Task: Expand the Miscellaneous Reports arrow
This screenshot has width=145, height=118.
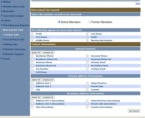Action: pyautogui.click(x=2, y=25)
